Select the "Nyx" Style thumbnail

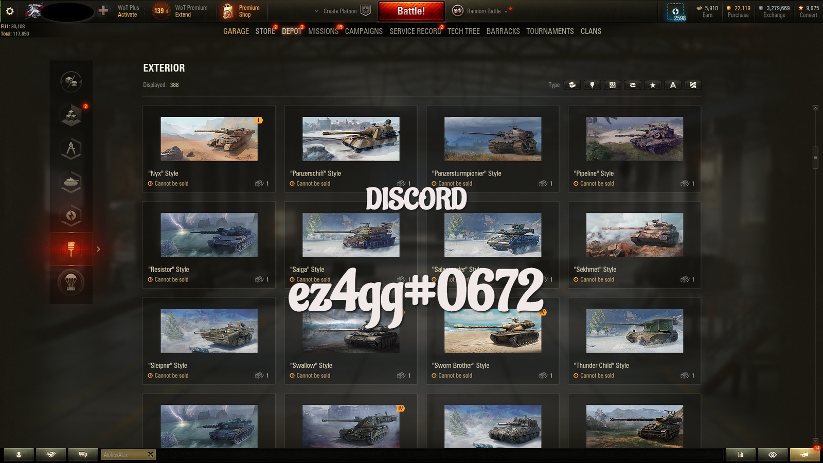tap(209, 139)
